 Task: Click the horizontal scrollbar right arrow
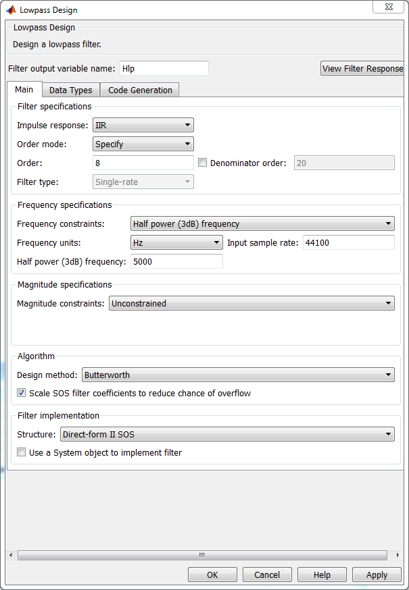pos(398,555)
